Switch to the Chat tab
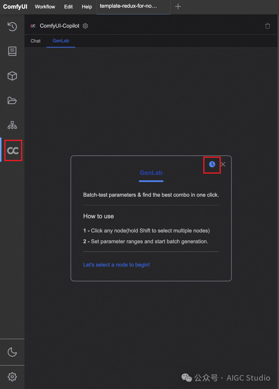 pyautogui.click(x=36, y=41)
